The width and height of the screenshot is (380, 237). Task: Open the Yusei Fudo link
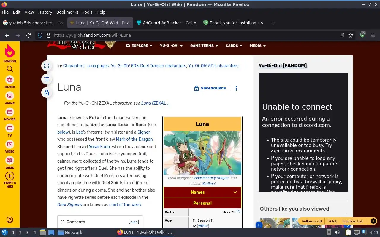pyautogui.click(x=99, y=147)
